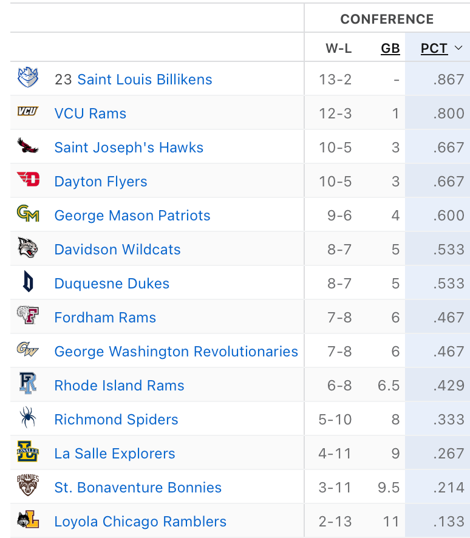Image resolution: width=470 pixels, height=538 pixels.
Task: Sort standings by GB column header
Action: point(390,49)
